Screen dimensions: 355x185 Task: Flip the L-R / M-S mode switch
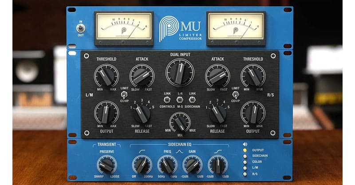coord(180,100)
